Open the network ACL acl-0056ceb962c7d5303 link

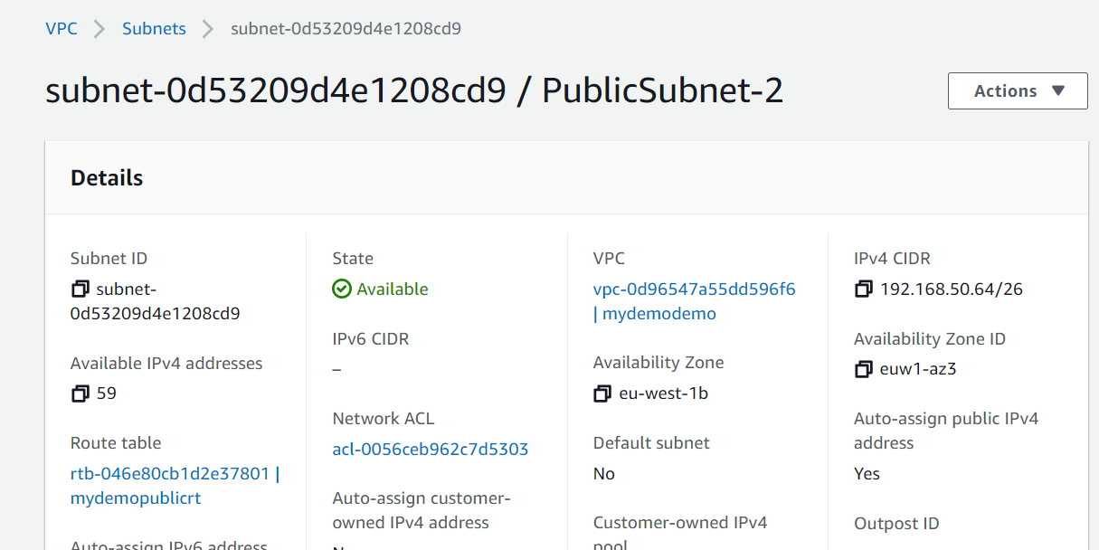pos(431,450)
